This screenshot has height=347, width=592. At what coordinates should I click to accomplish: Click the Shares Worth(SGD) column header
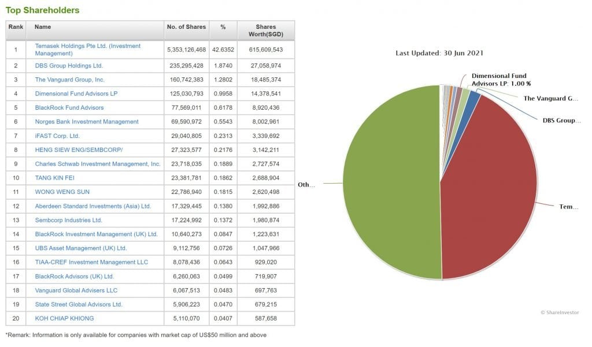[266, 30]
